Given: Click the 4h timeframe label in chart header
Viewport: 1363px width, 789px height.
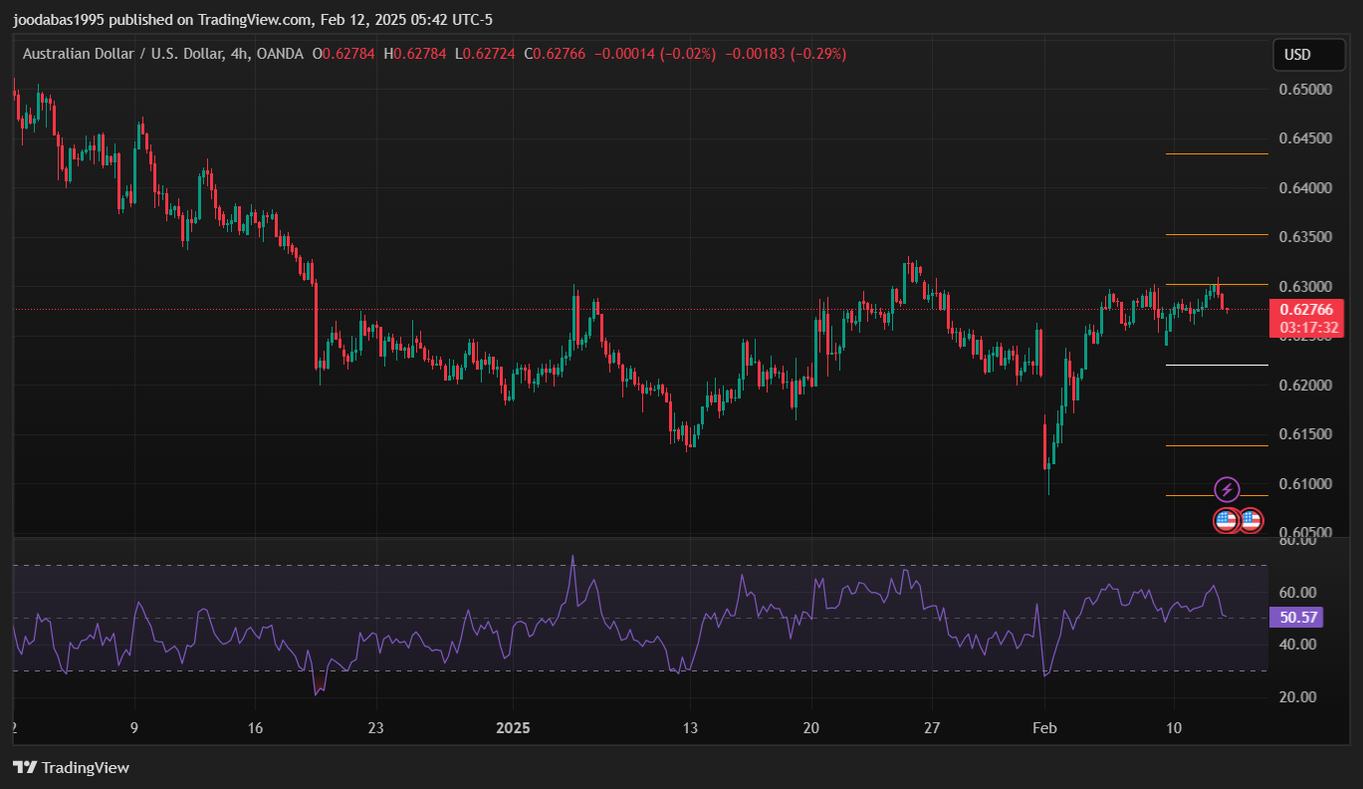Looking at the screenshot, I should [x=239, y=54].
